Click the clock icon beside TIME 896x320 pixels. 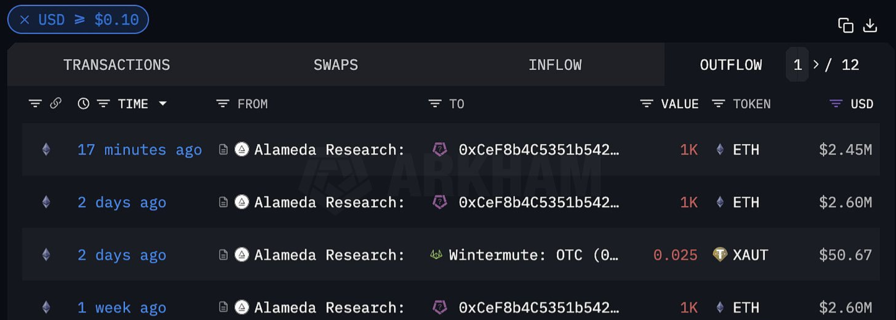(83, 104)
